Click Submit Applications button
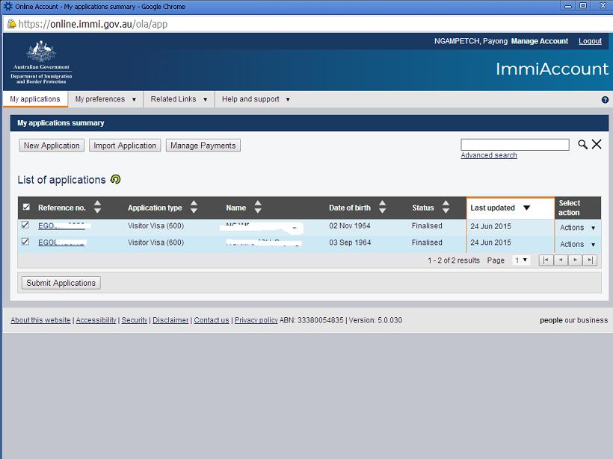 coord(61,283)
